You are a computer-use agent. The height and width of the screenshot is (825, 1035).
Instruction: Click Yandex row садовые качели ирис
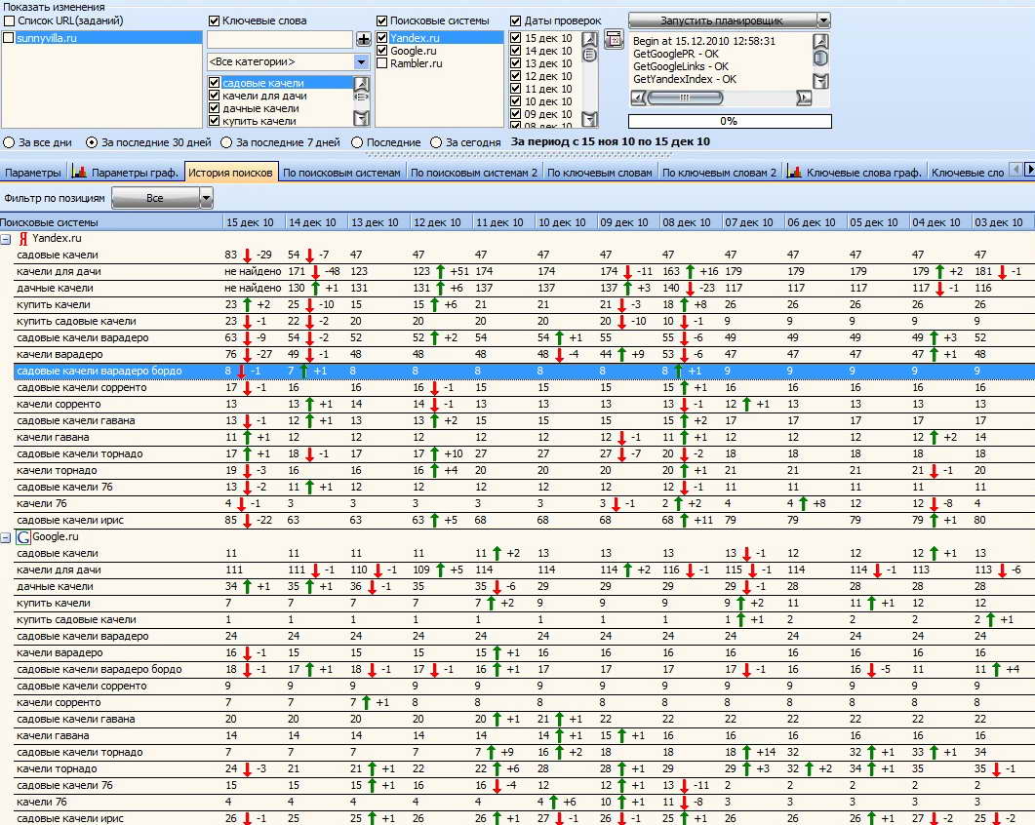tap(524, 520)
